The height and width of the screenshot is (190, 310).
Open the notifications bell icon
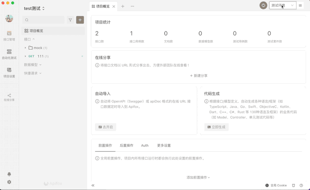(9, 174)
